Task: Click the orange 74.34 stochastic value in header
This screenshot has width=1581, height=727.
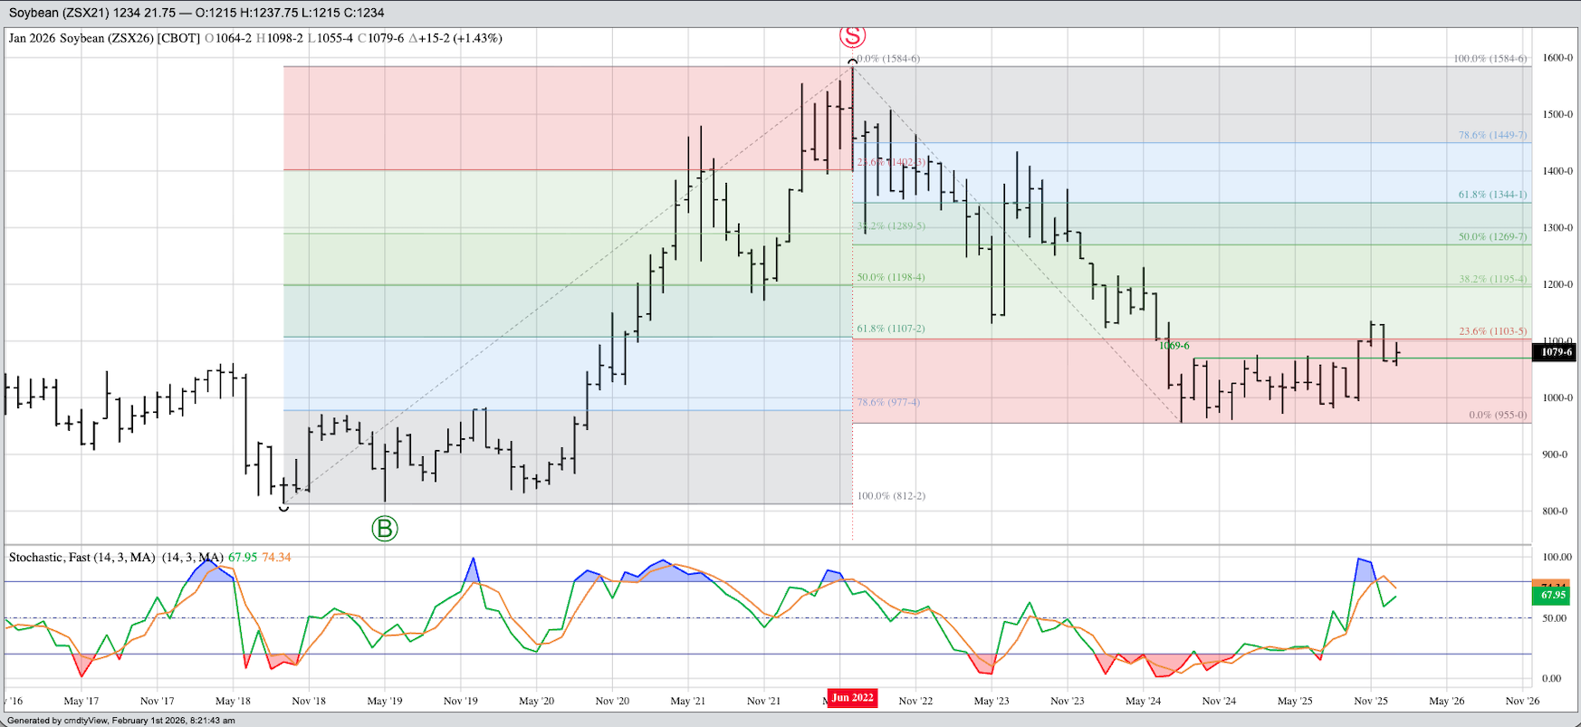Action: coord(276,557)
